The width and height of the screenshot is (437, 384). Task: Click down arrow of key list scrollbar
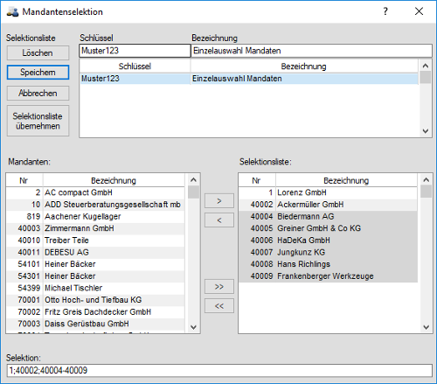pos(426,131)
